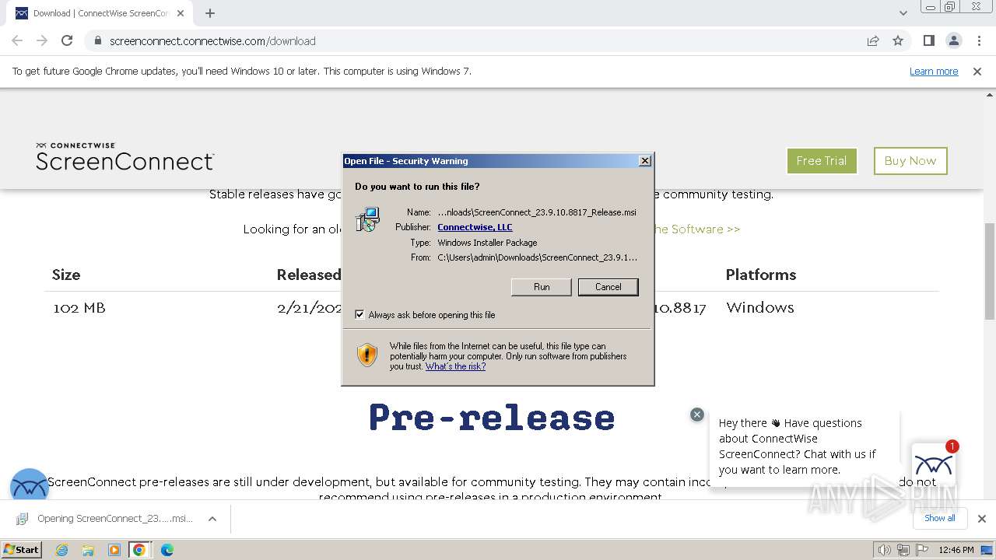Click the volume speaker tray icon
The width and height of the screenshot is (996, 560).
pyautogui.click(x=884, y=550)
